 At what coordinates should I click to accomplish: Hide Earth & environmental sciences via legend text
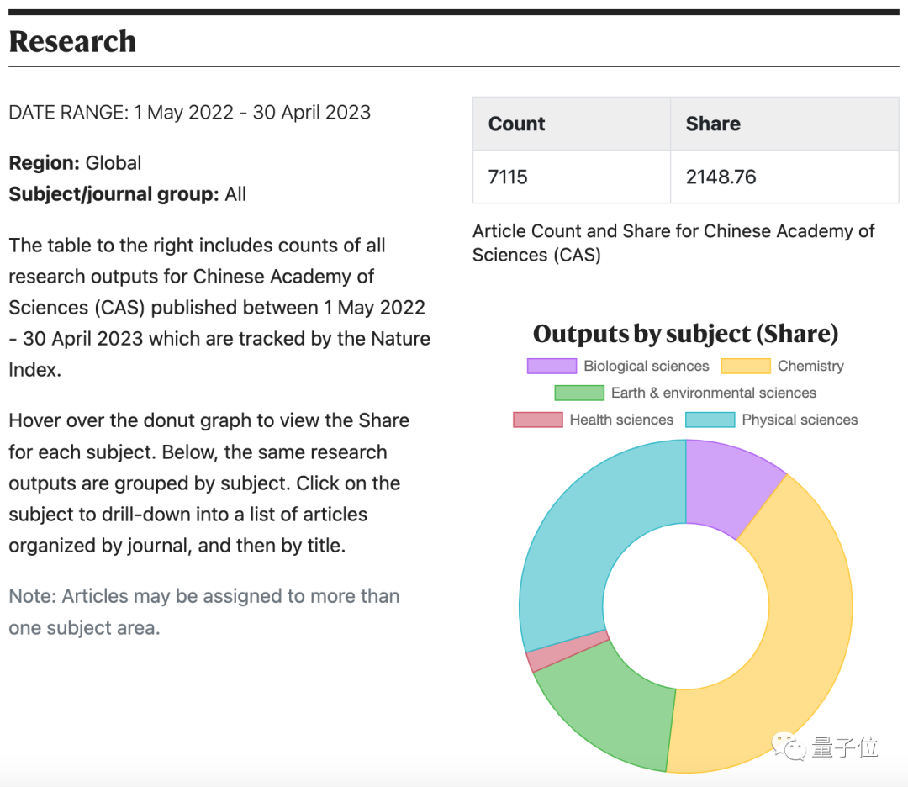click(x=713, y=393)
